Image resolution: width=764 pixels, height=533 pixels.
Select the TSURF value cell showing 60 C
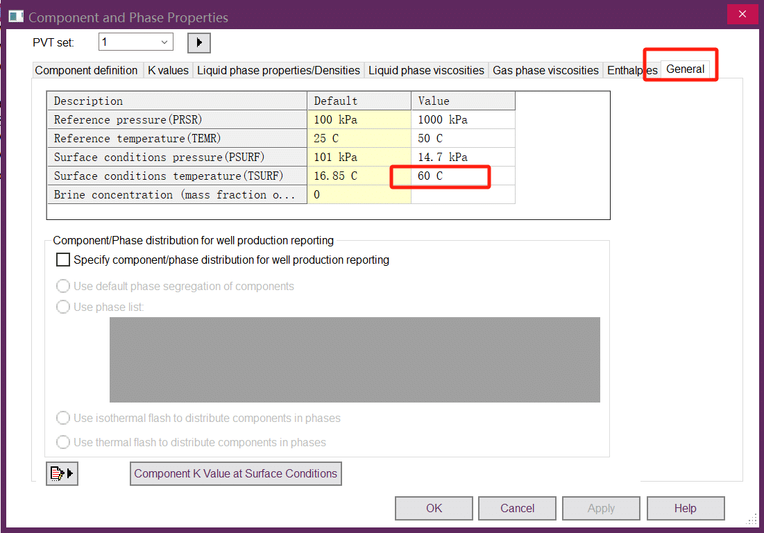click(463, 176)
